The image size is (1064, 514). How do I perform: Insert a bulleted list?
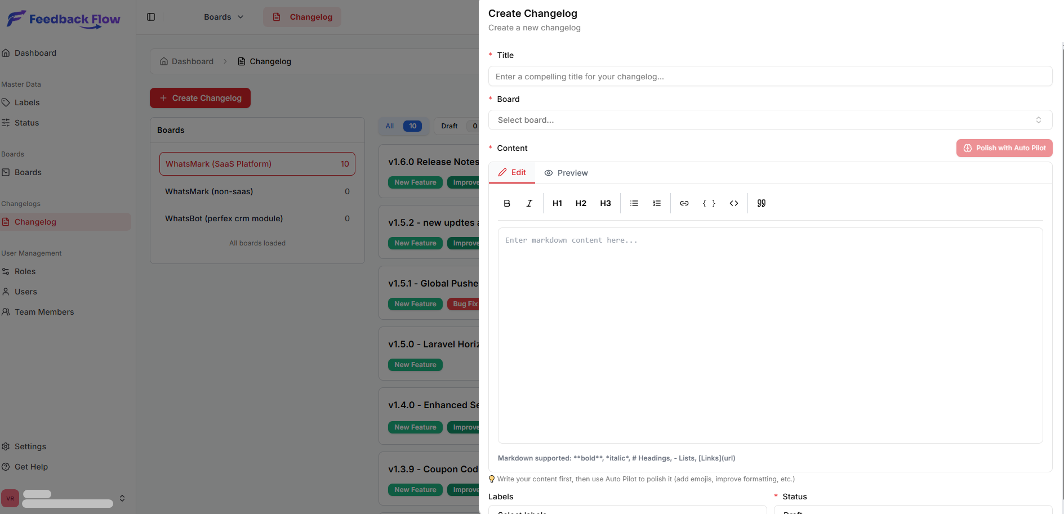[x=634, y=203]
